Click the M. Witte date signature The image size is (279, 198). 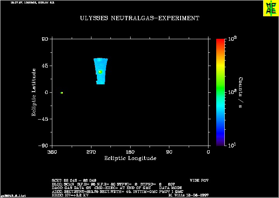pos(188,195)
